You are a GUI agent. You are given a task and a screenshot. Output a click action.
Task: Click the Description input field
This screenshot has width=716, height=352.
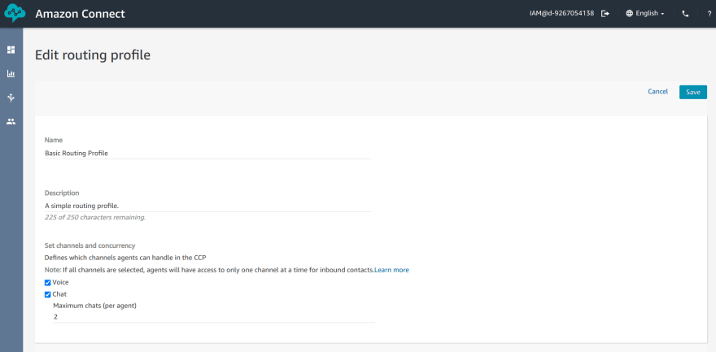click(x=207, y=206)
